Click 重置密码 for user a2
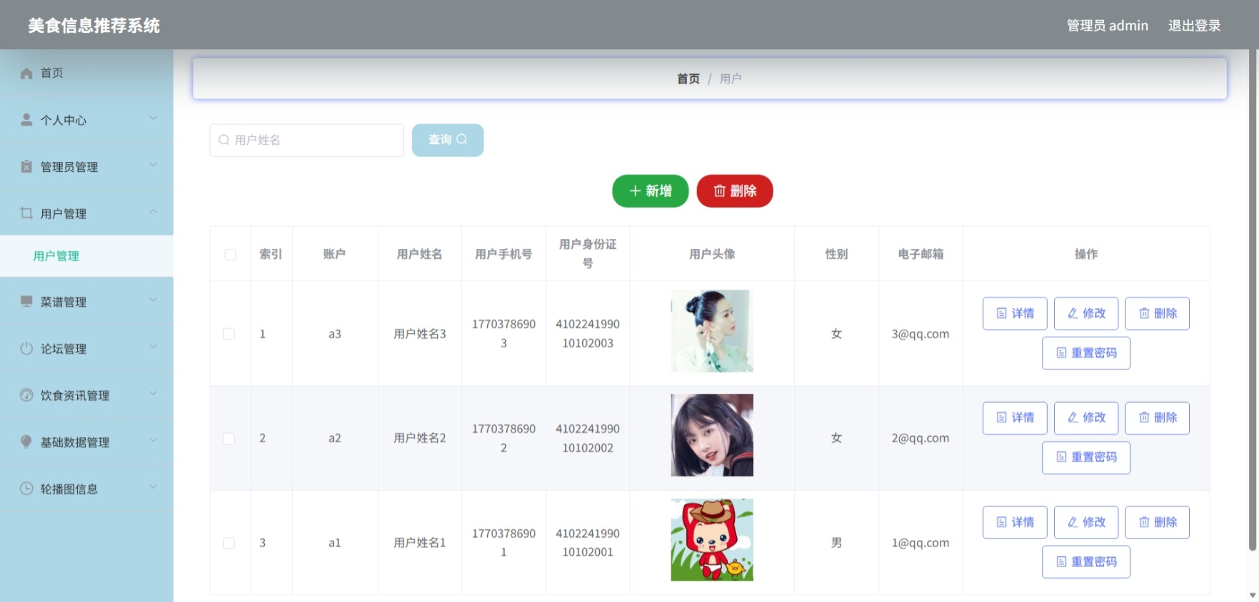1259x602 pixels. [x=1086, y=457]
